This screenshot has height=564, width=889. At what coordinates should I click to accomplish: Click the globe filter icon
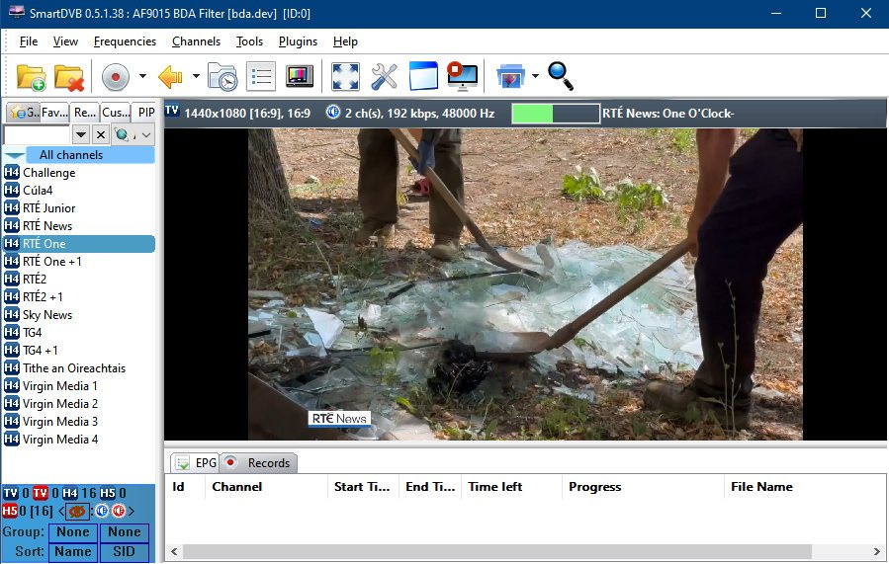point(123,134)
